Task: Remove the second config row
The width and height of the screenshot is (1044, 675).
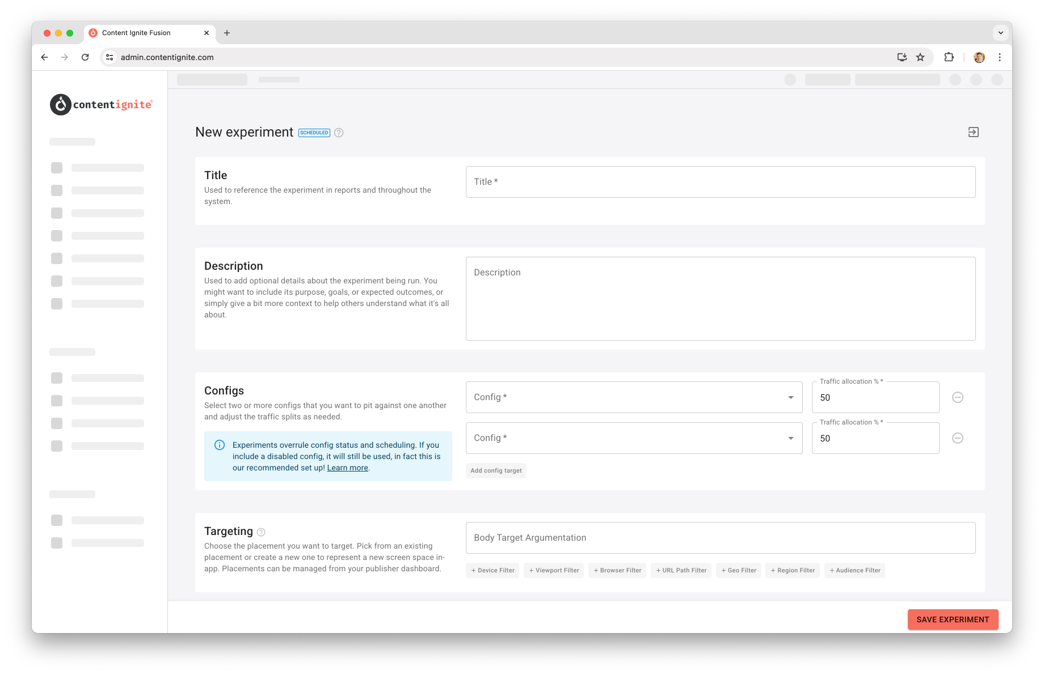Action: (958, 438)
